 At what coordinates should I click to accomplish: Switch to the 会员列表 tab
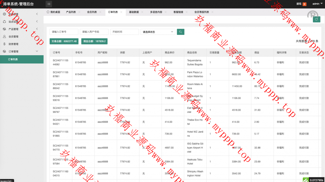(x=92, y=12)
